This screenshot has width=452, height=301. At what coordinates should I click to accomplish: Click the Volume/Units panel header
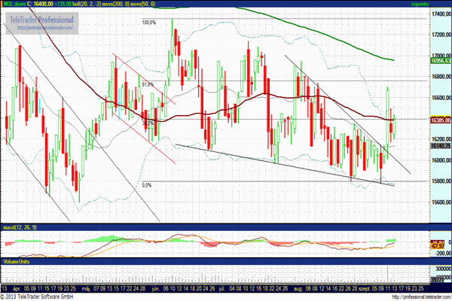(x=18, y=260)
